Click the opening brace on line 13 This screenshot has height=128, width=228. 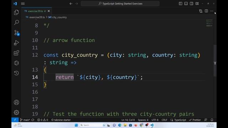[45, 70]
